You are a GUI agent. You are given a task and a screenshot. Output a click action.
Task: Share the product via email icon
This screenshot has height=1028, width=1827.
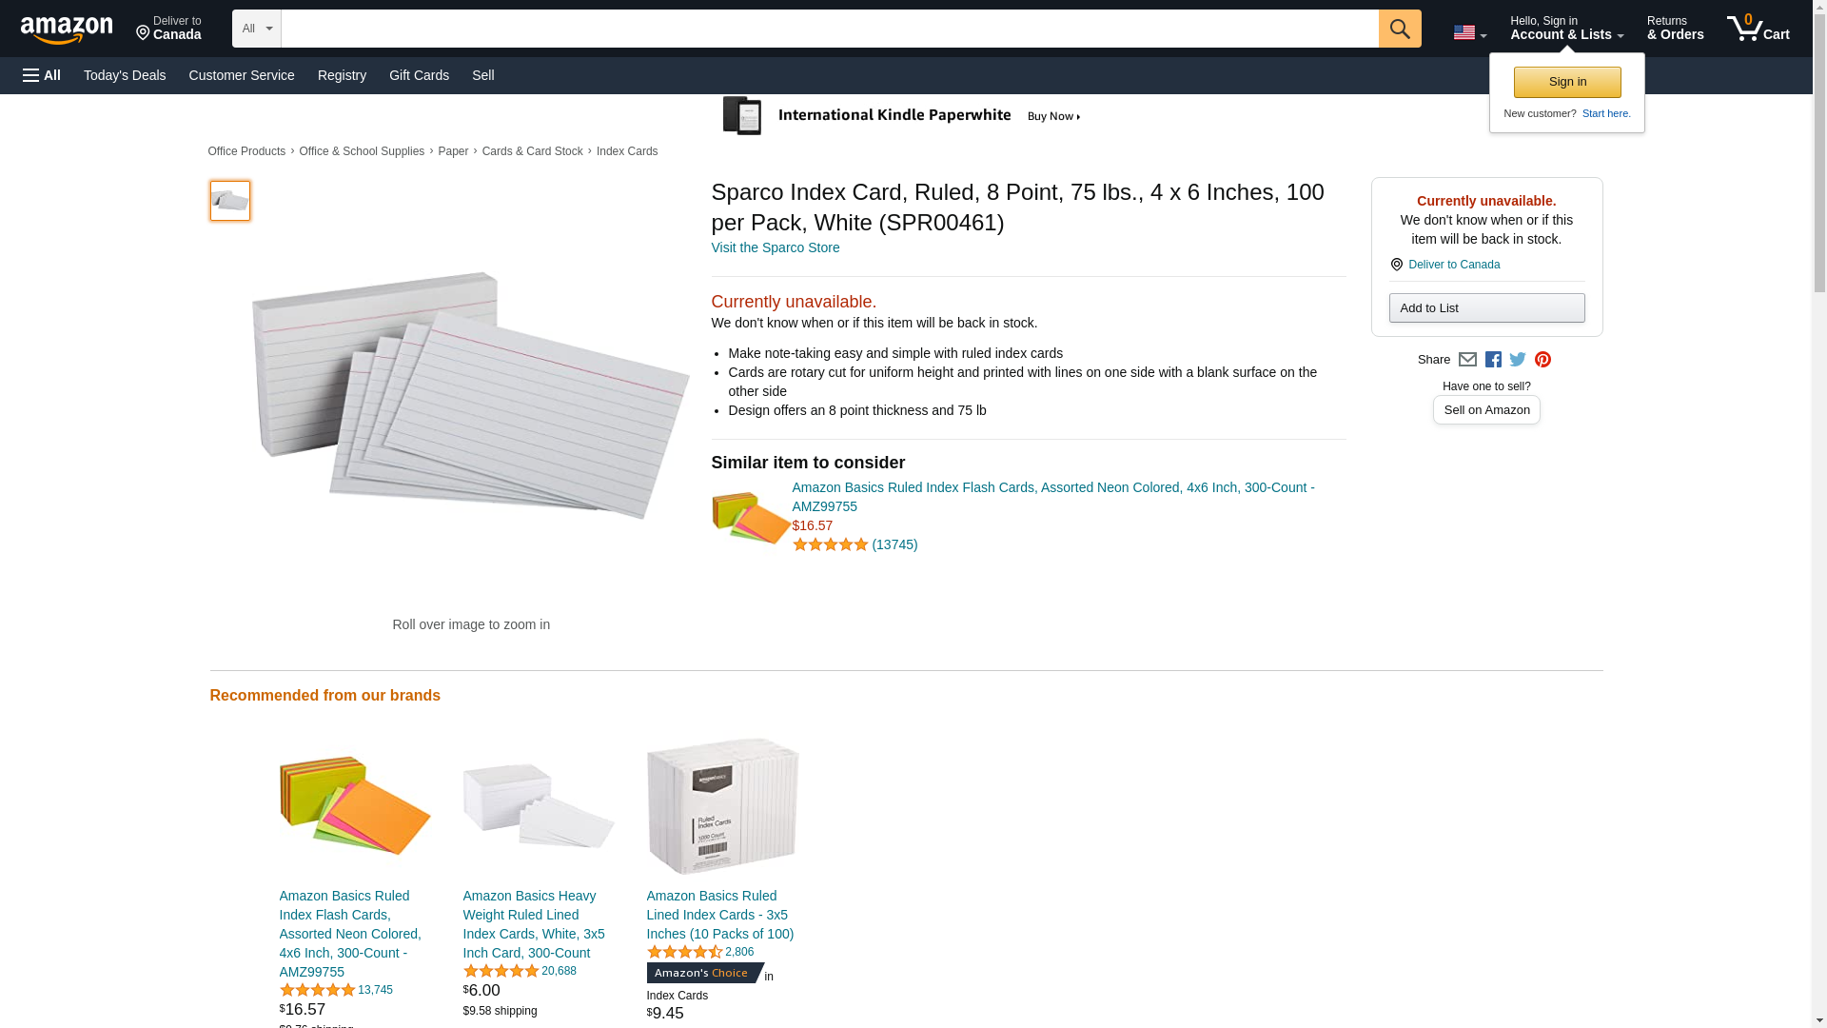(x=1467, y=360)
